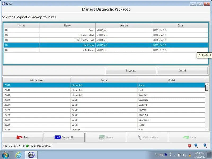The image size is (212, 159).
Task: Sort by the Model Year column header
Action: [37, 80]
